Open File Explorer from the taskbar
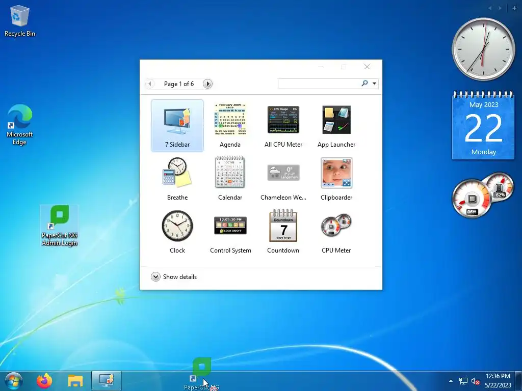 pyautogui.click(x=75, y=381)
